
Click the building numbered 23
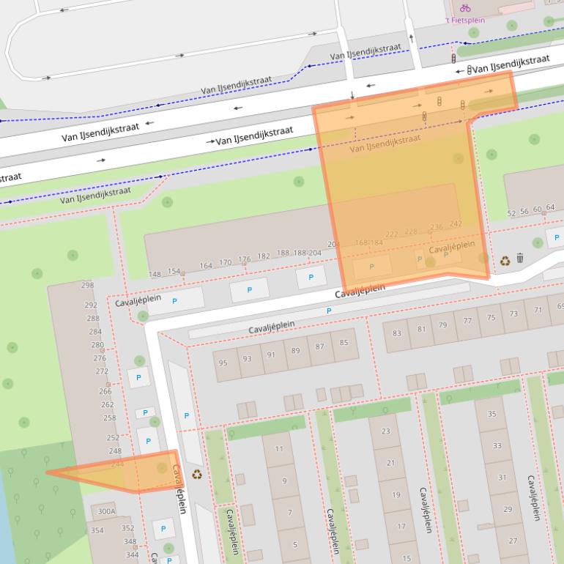[x=385, y=432]
